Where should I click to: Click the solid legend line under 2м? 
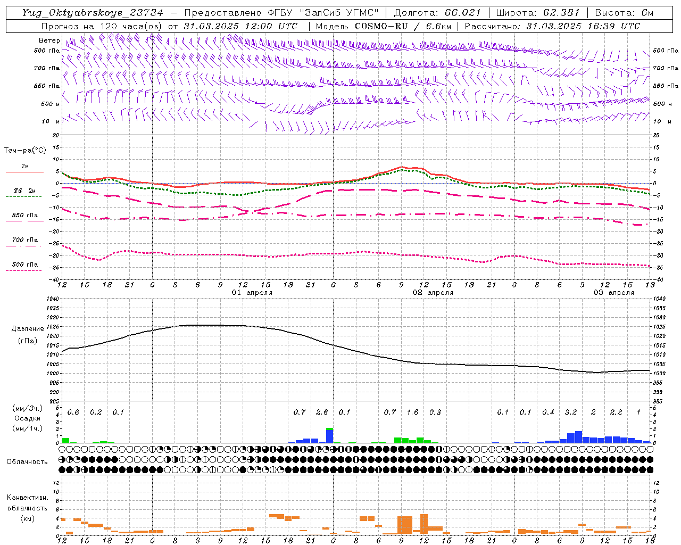pyautogui.click(x=25, y=172)
